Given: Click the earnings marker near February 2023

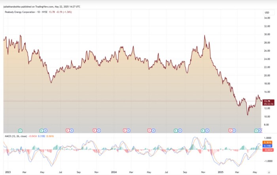Looking at the screenshot, I should 20,130.
